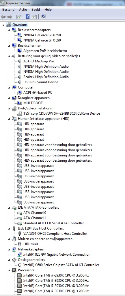Collapse the Processors category
The width and height of the screenshot is (125, 296).
click(x=9, y=270)
